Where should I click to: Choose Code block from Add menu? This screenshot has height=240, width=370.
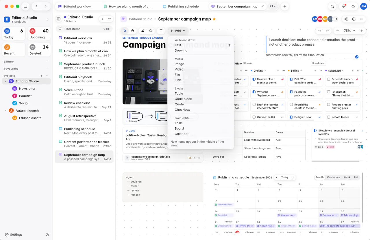(x=200, y=99)
